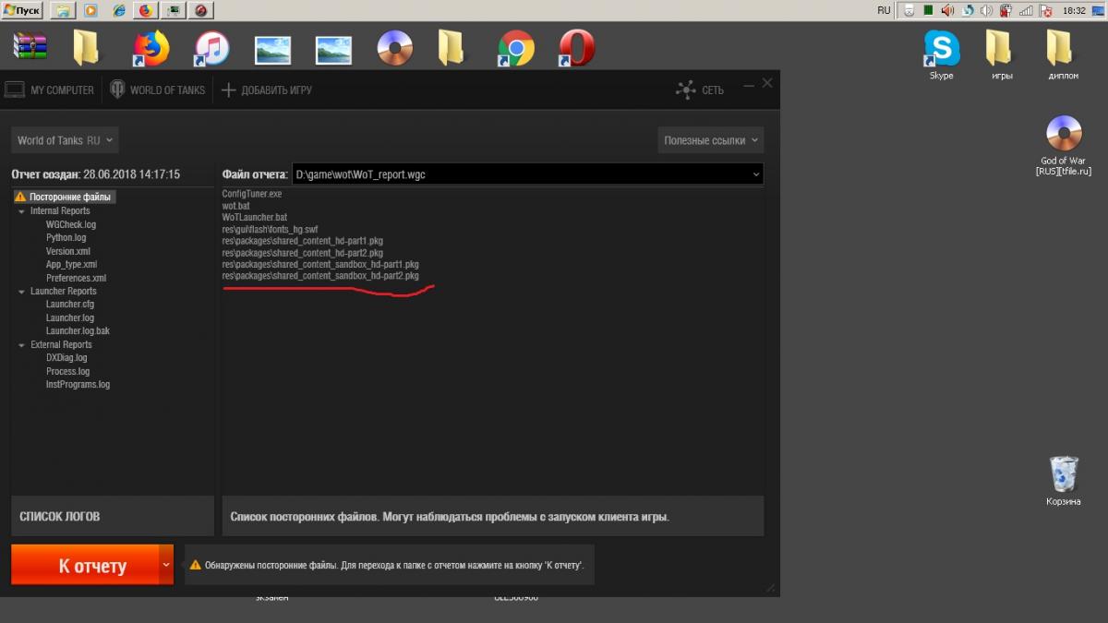Collapse the Internal Reports tree node
The image size is (1108, 623).
(x=21, y=211)
